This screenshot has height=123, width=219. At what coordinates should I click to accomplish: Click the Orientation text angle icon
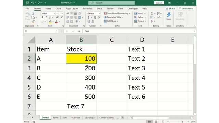click(77, 22)
